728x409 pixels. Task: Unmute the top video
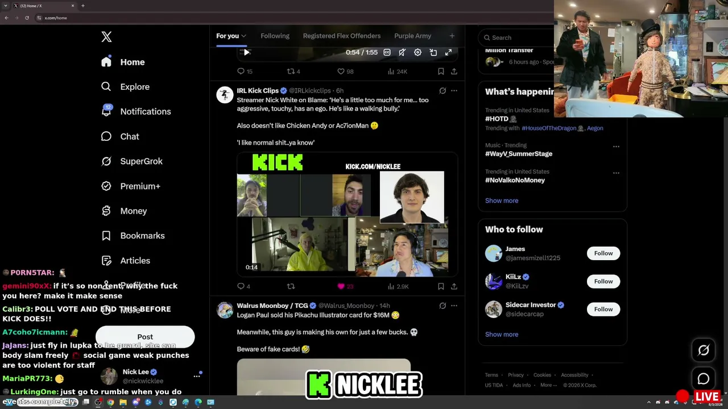click(x=402, y=52)
